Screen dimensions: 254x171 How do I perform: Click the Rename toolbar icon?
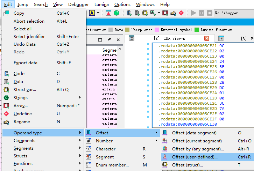(x=173, y=13)
